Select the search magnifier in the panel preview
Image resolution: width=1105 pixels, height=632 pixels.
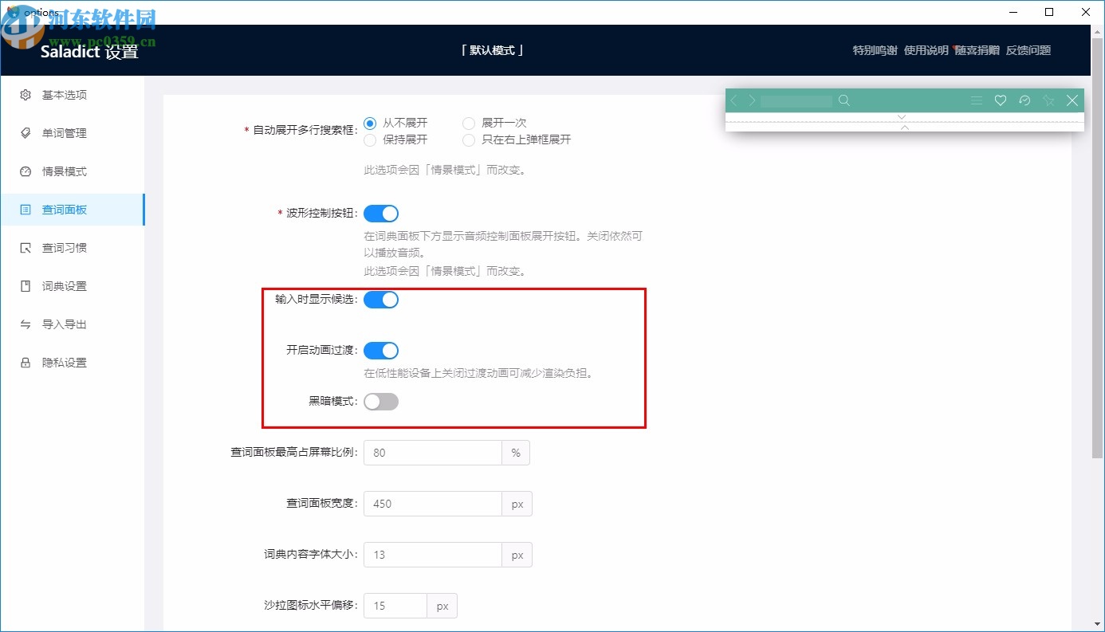[x=844, y=100]
